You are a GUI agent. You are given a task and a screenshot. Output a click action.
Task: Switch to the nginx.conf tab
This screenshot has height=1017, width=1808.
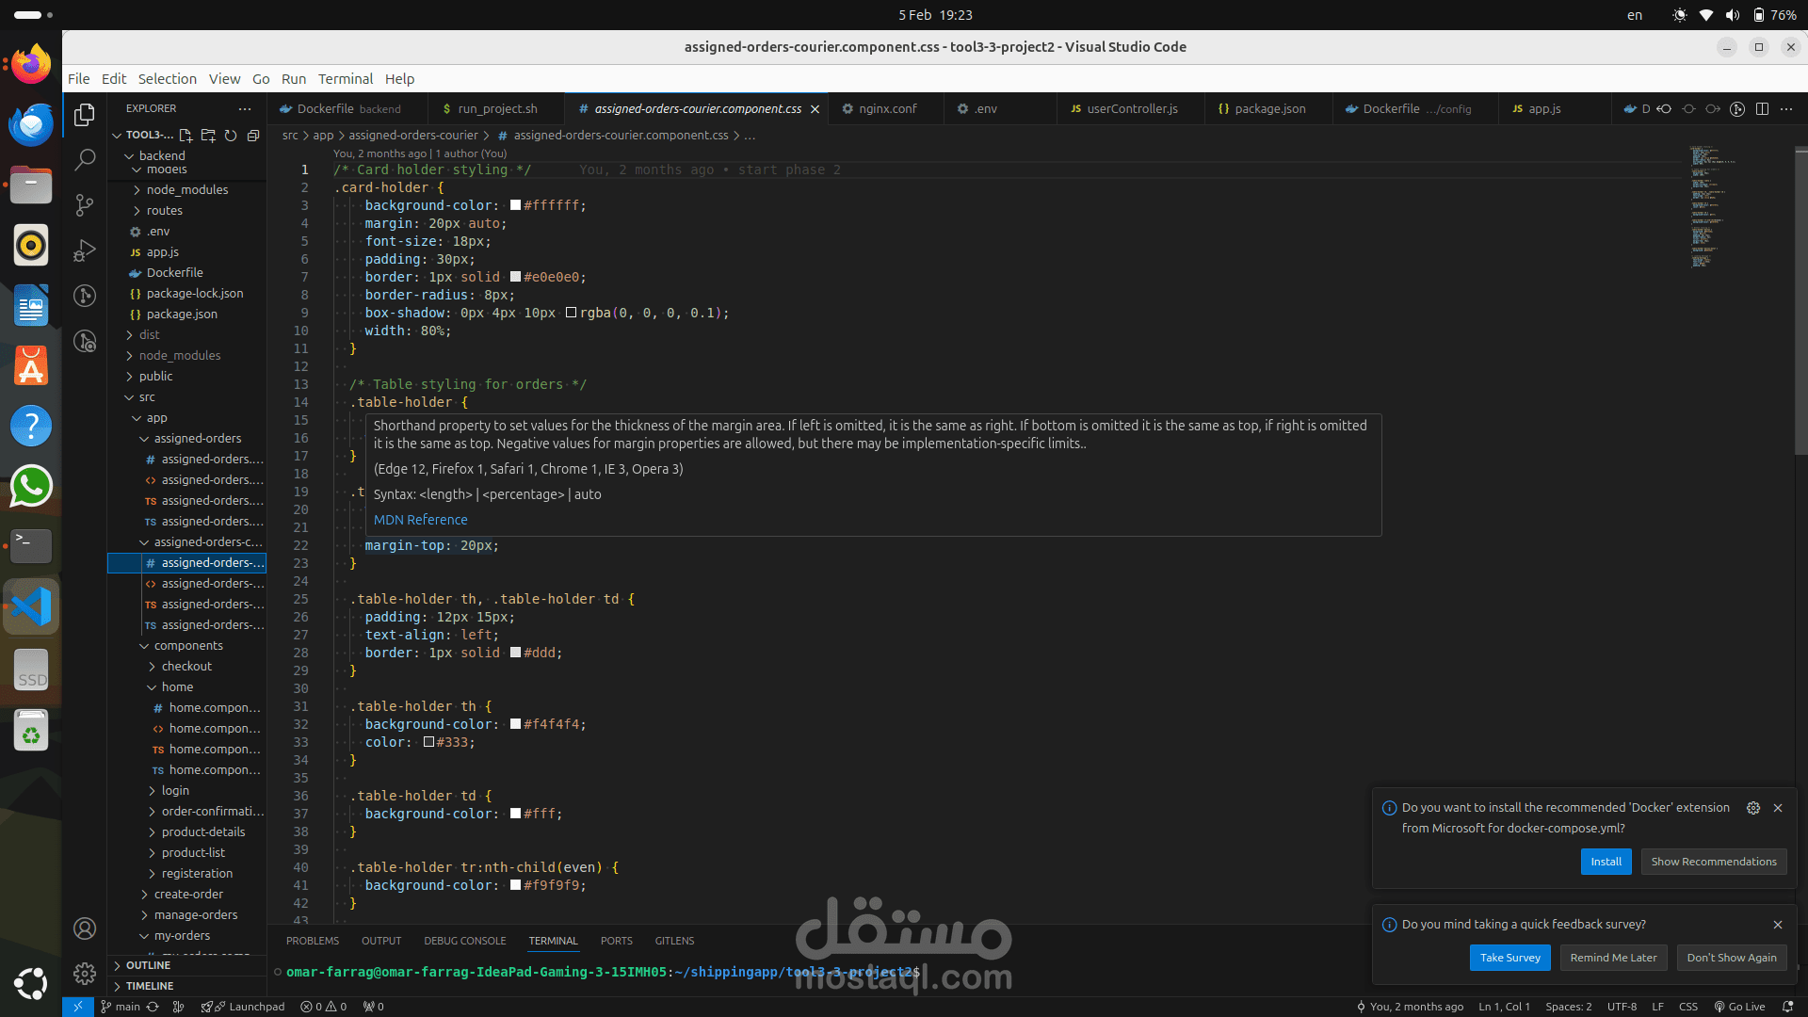pos(887,109)
